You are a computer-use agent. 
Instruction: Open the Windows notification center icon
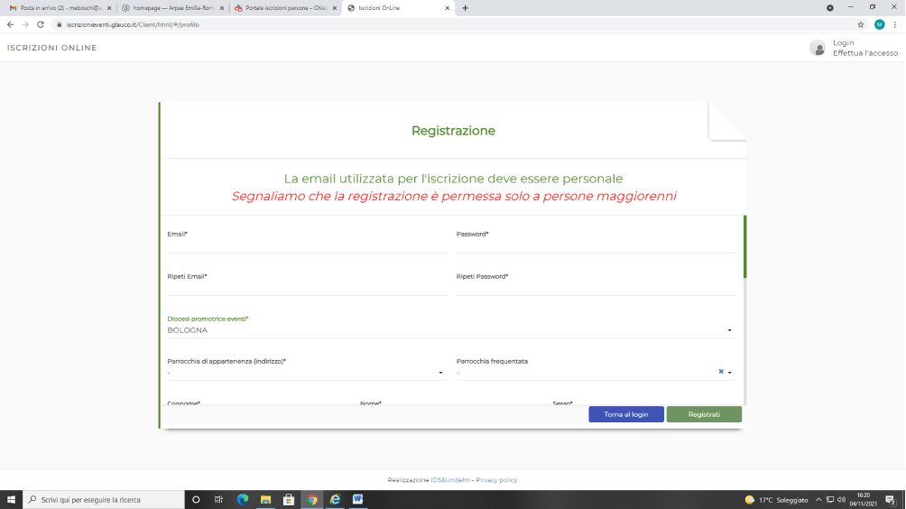pos(890,499)
